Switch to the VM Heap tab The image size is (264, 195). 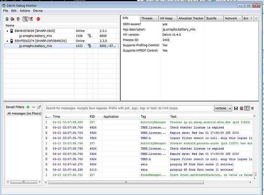tap(167, 18)
